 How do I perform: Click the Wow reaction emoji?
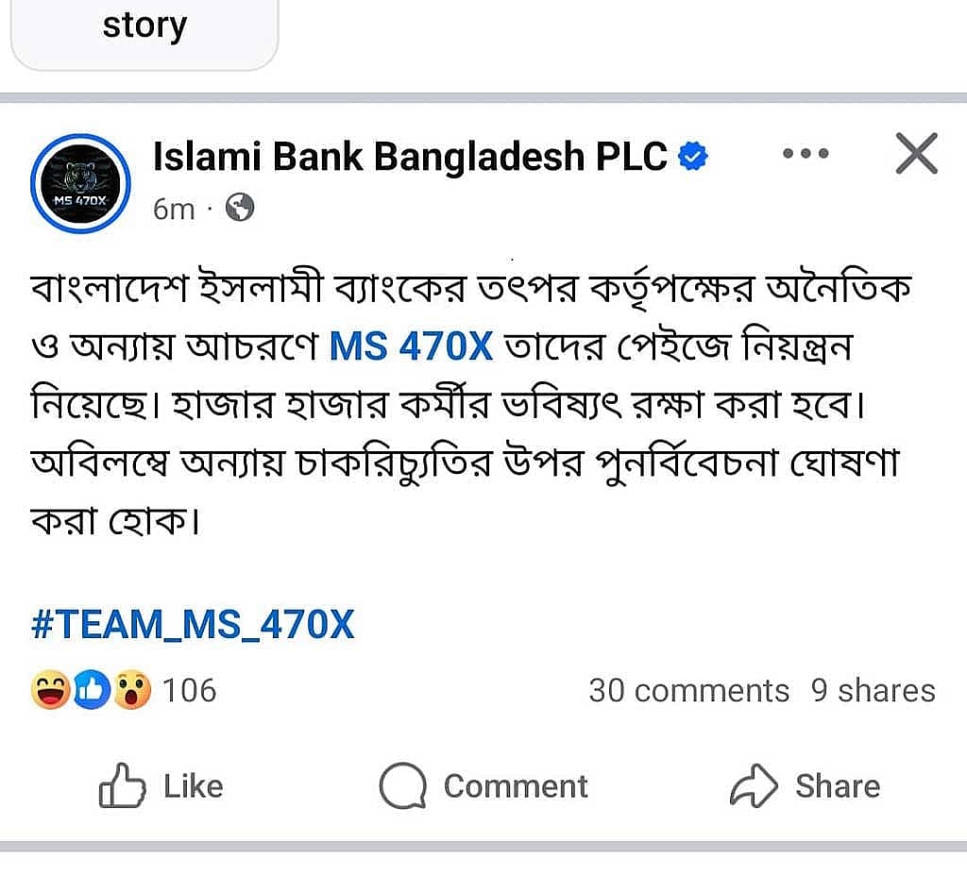[132, 689]
